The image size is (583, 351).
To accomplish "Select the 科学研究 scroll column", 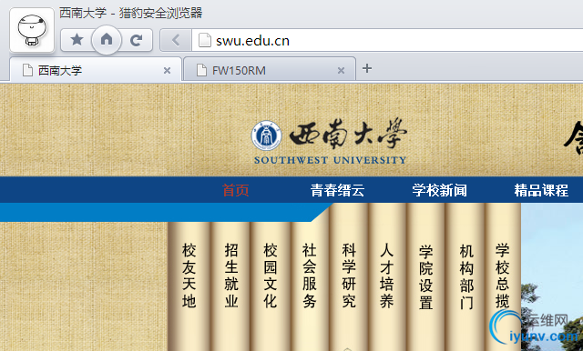I will click(349, 276).
